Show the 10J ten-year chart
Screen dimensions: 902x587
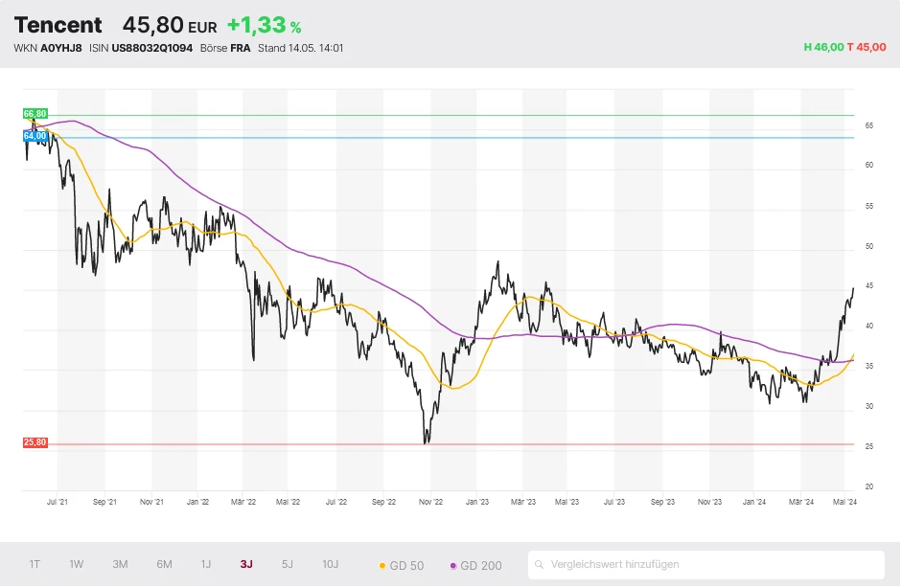[x=330, y=564]
